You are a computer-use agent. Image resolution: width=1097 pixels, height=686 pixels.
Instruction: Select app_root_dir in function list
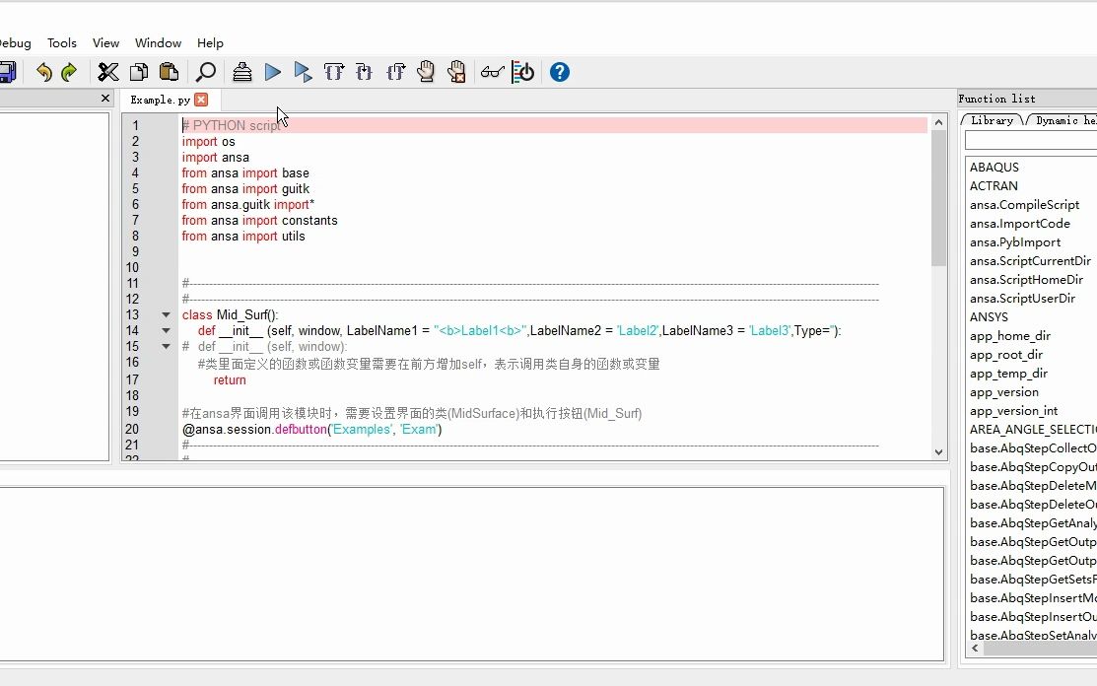click(x=1006, y=355)
